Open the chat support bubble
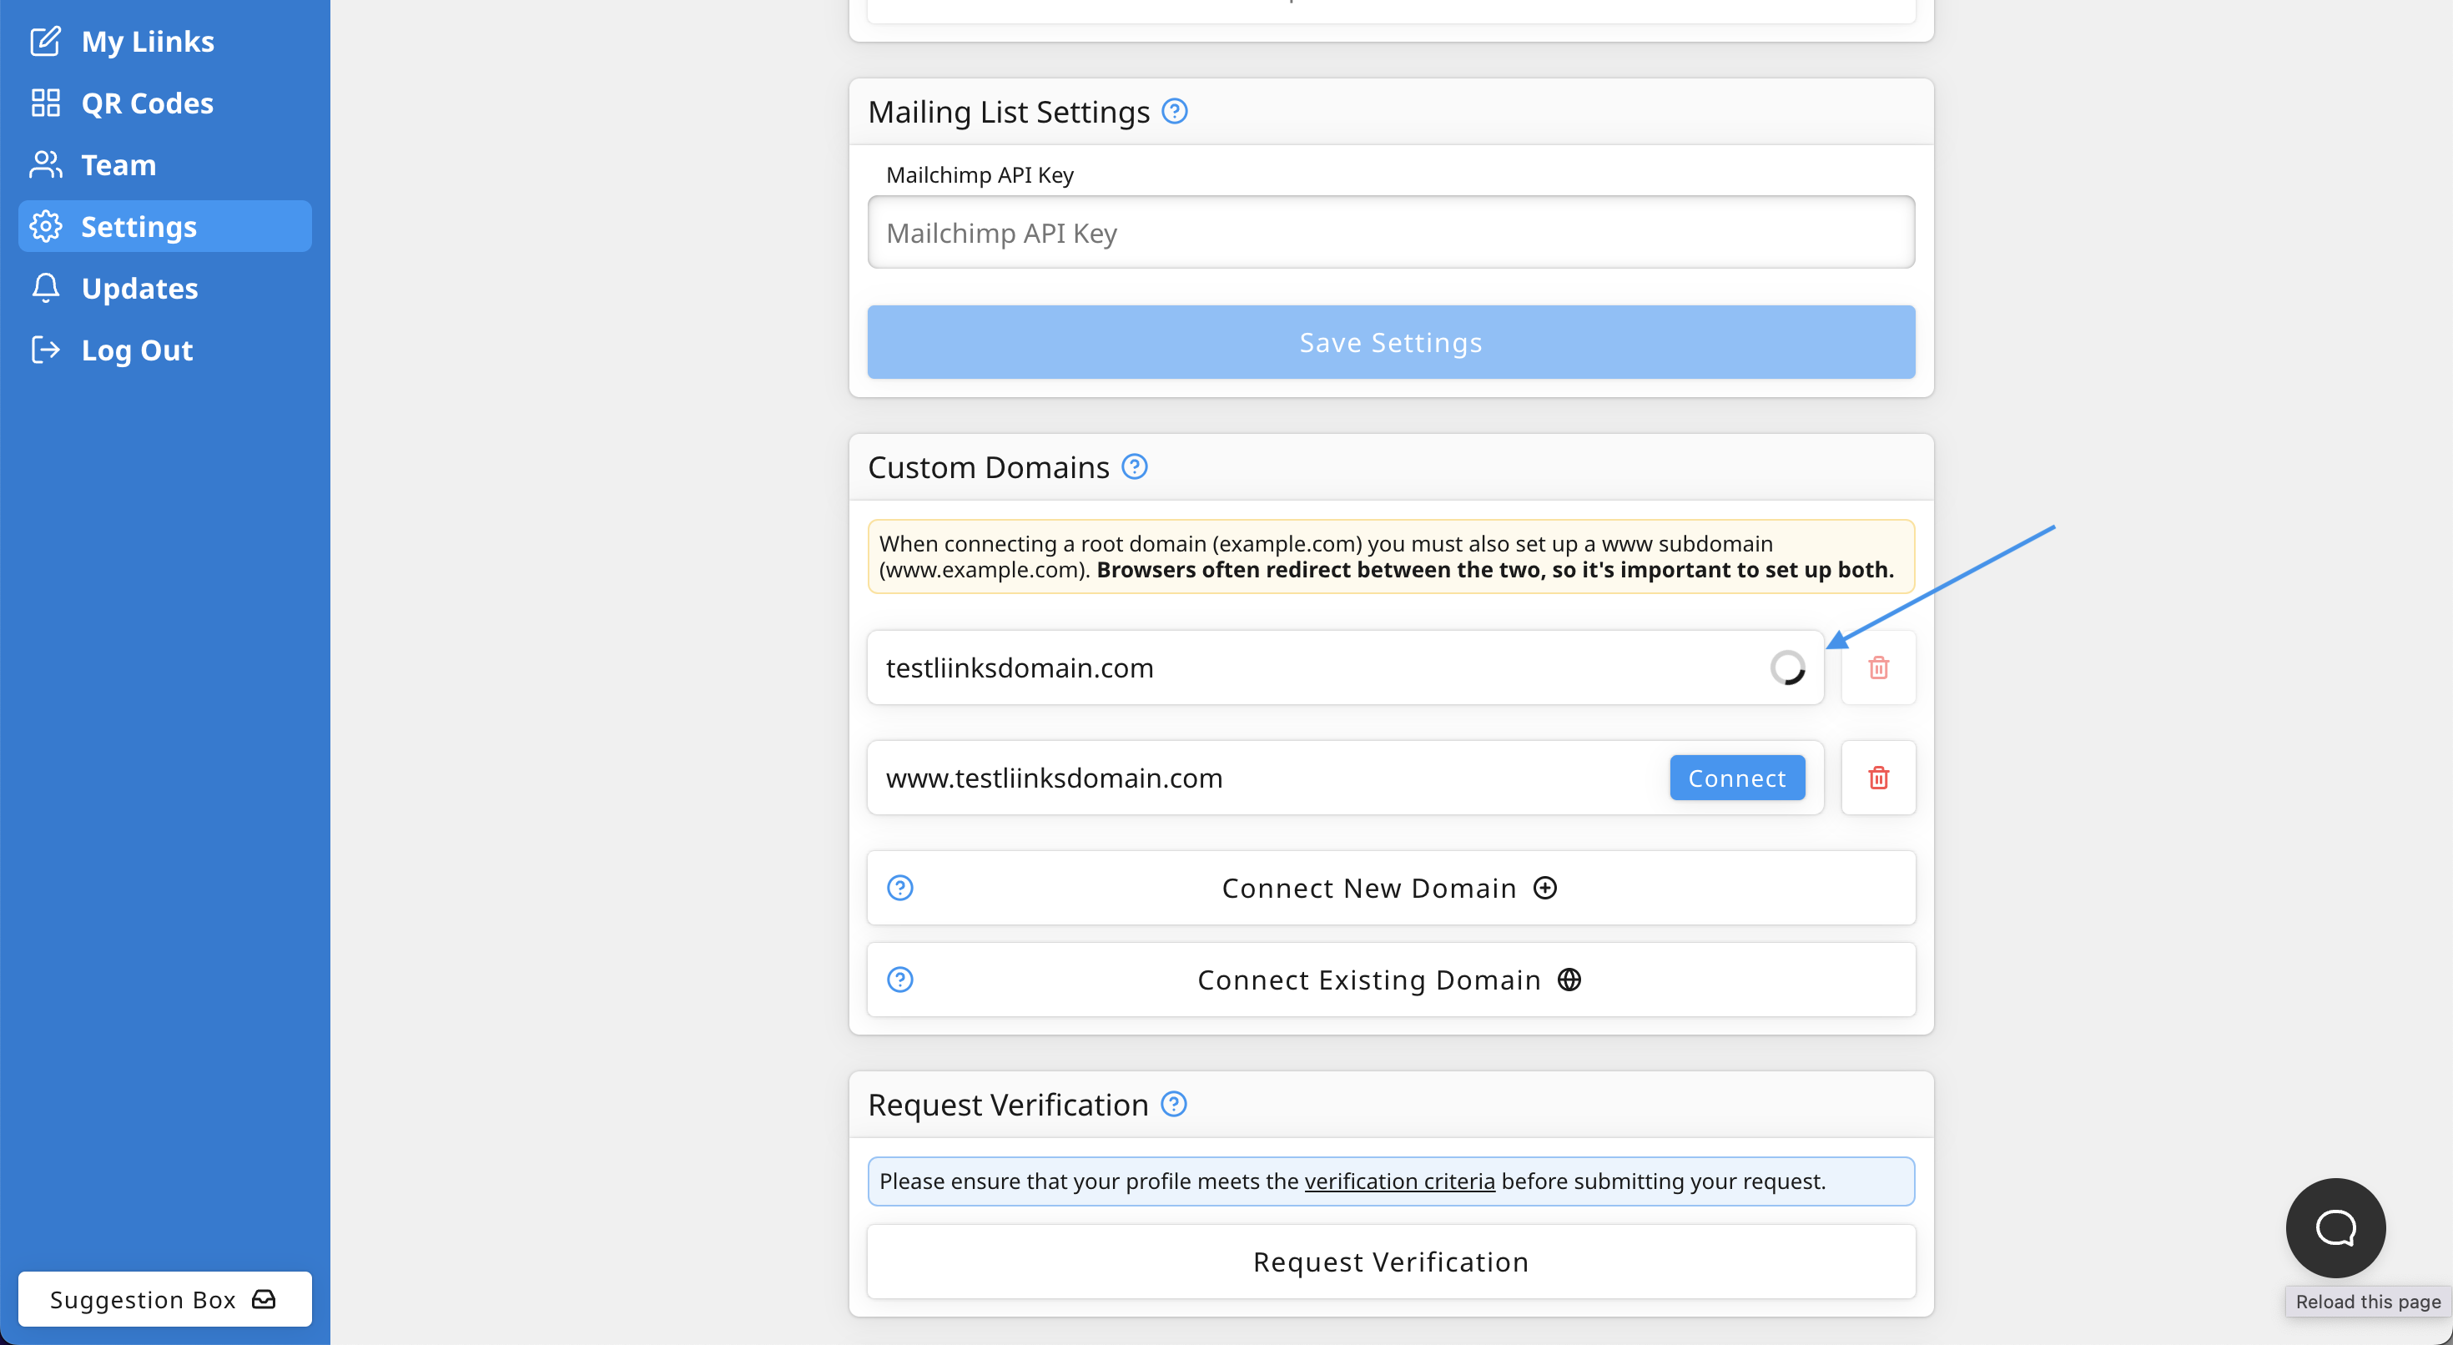The width and height of the screenshot is (2453, 1345). [2335, 1227]
